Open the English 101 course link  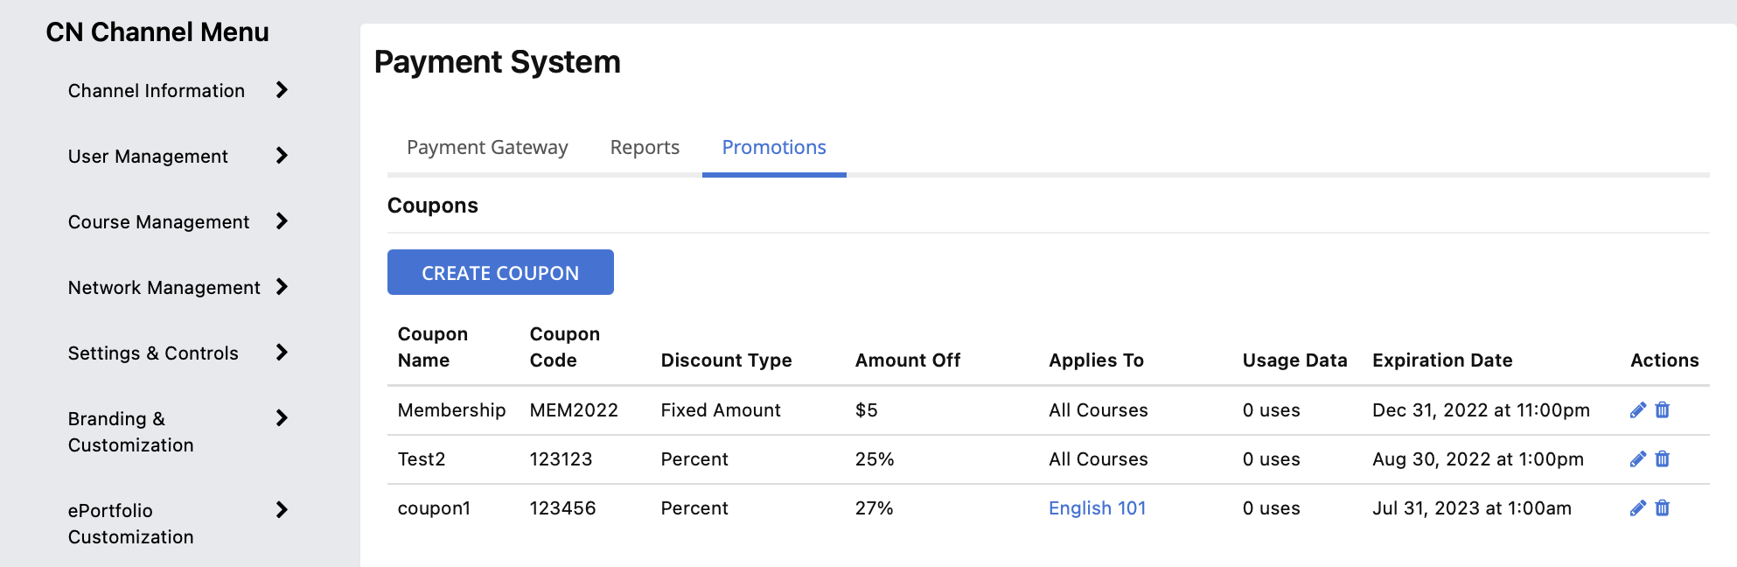(1097, 508)
